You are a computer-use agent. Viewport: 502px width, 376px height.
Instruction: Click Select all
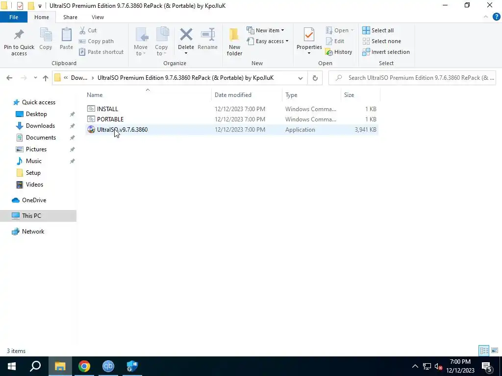tap(378, 30)
